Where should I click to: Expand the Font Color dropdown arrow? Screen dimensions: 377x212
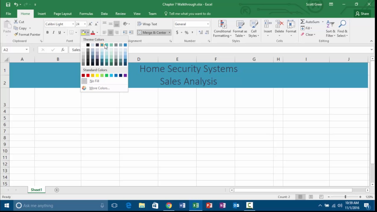[x=97, y=32]
